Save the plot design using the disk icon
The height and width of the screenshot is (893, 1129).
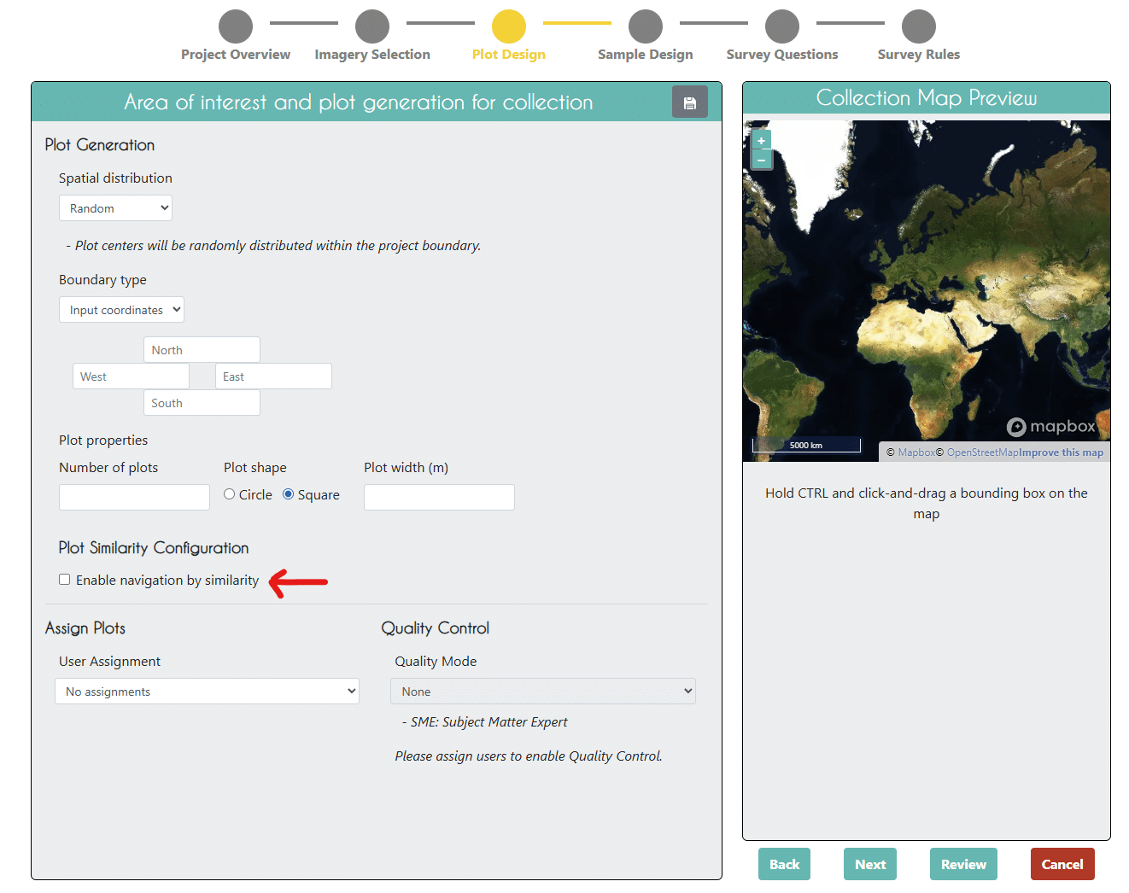click(x=690, y=101)
